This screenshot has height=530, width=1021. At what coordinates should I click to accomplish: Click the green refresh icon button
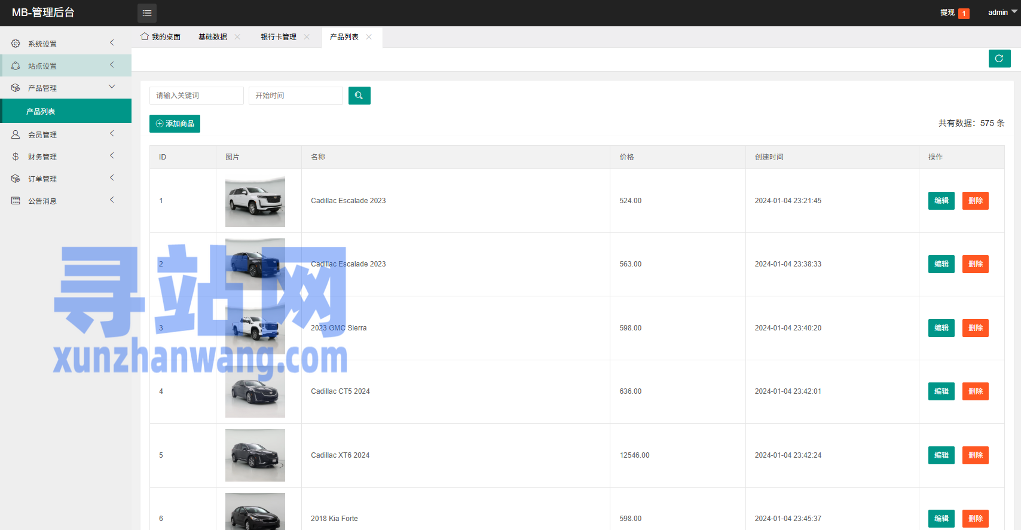coord(999,59)
